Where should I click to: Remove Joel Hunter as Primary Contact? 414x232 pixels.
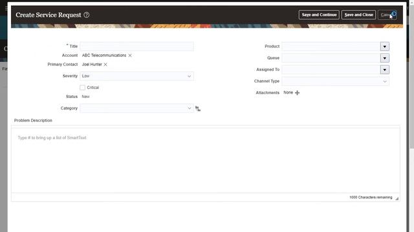(x=105, y=64)
